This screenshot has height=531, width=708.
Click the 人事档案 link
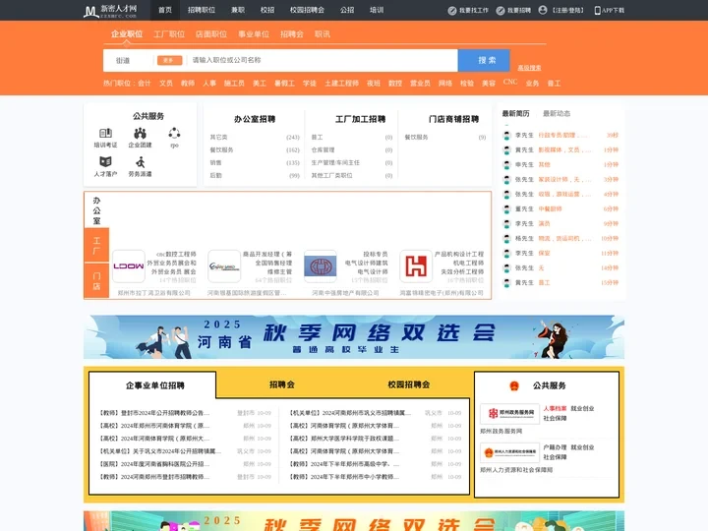click(555, 409)
